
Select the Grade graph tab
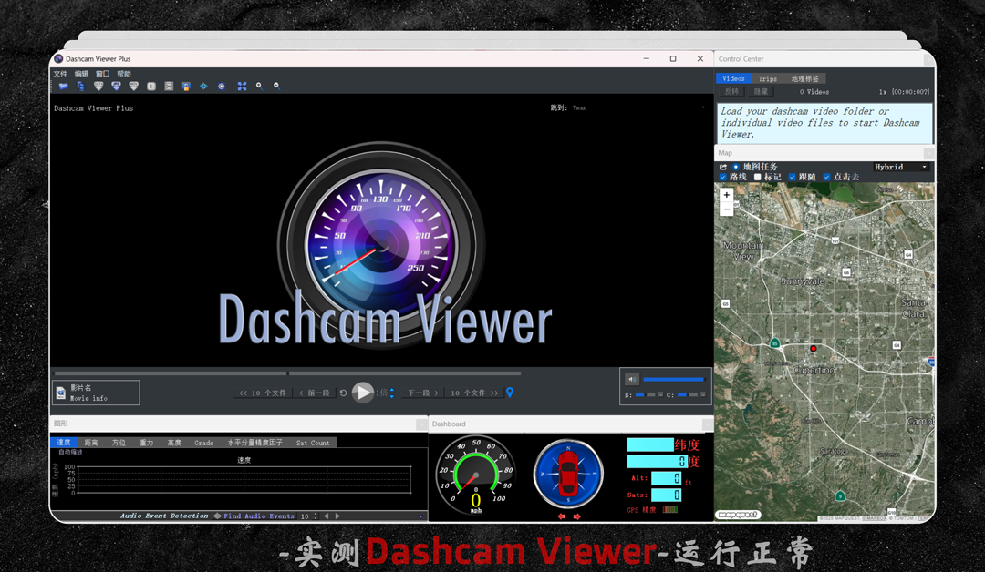203,442
